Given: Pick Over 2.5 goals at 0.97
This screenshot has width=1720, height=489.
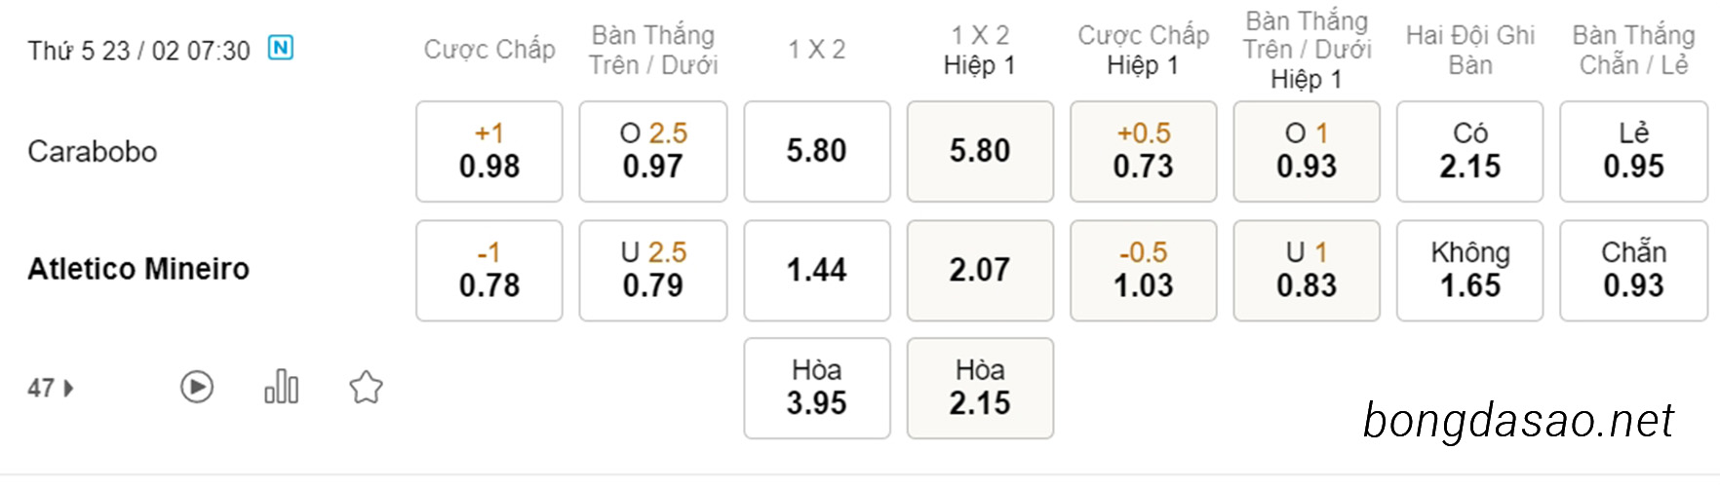Looking at the screenshot, I should coord(653,151).
